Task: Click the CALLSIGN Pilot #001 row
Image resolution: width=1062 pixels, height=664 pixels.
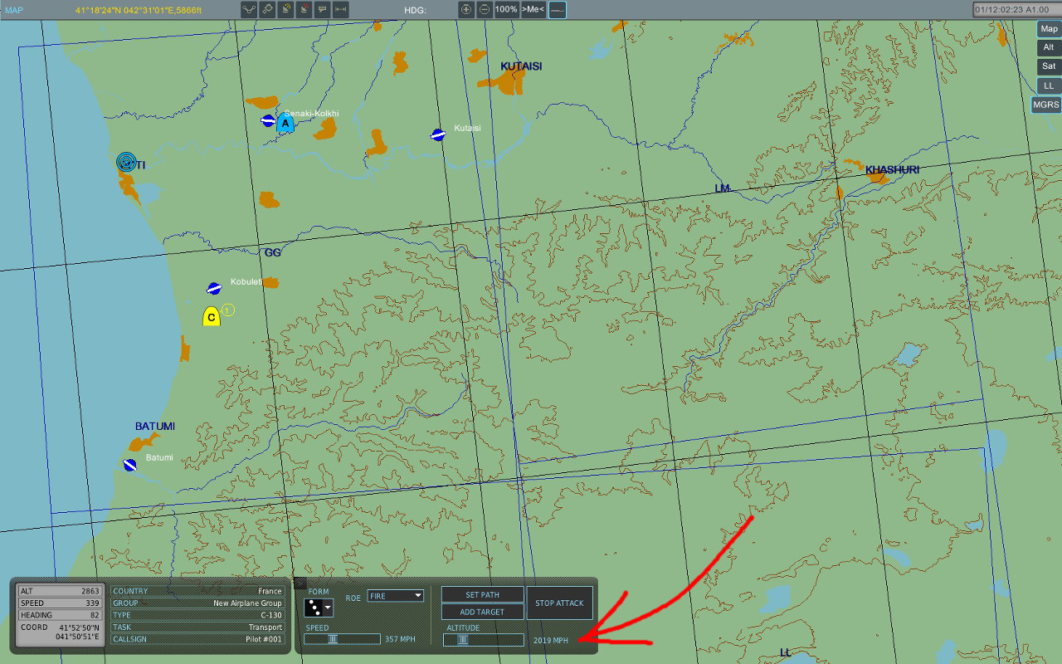Action: tap(197, 639)
